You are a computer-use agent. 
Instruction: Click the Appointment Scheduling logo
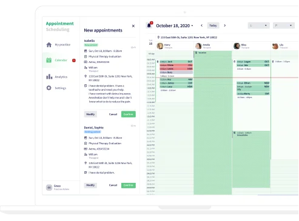(x=59, y=27)
